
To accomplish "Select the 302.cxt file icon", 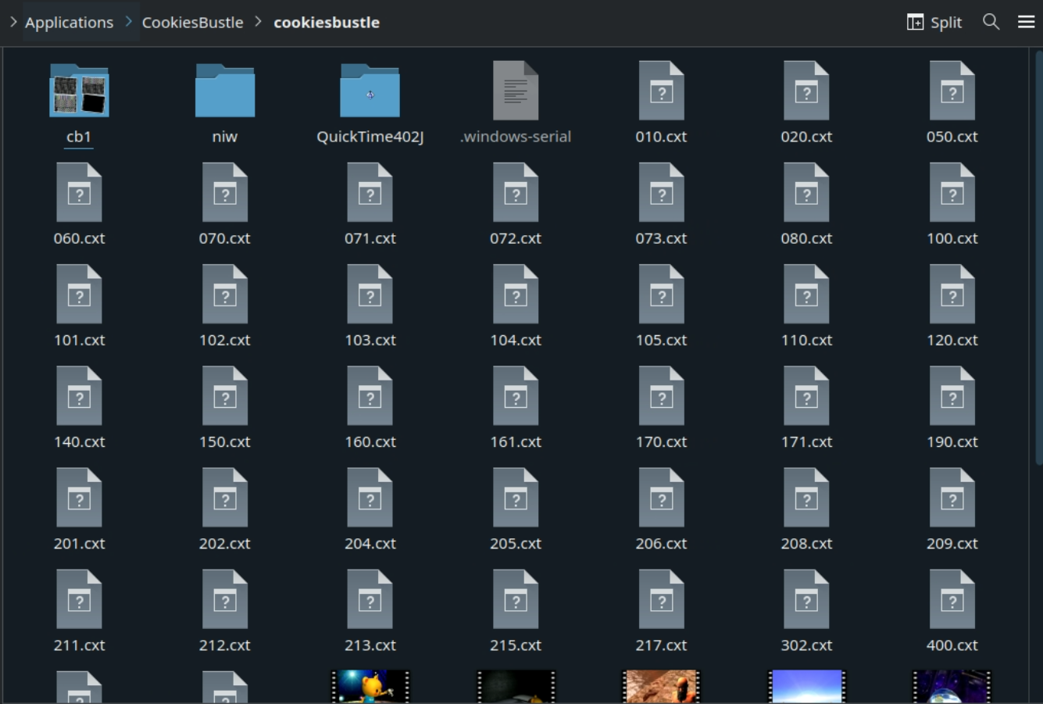I will coord(807,599).
